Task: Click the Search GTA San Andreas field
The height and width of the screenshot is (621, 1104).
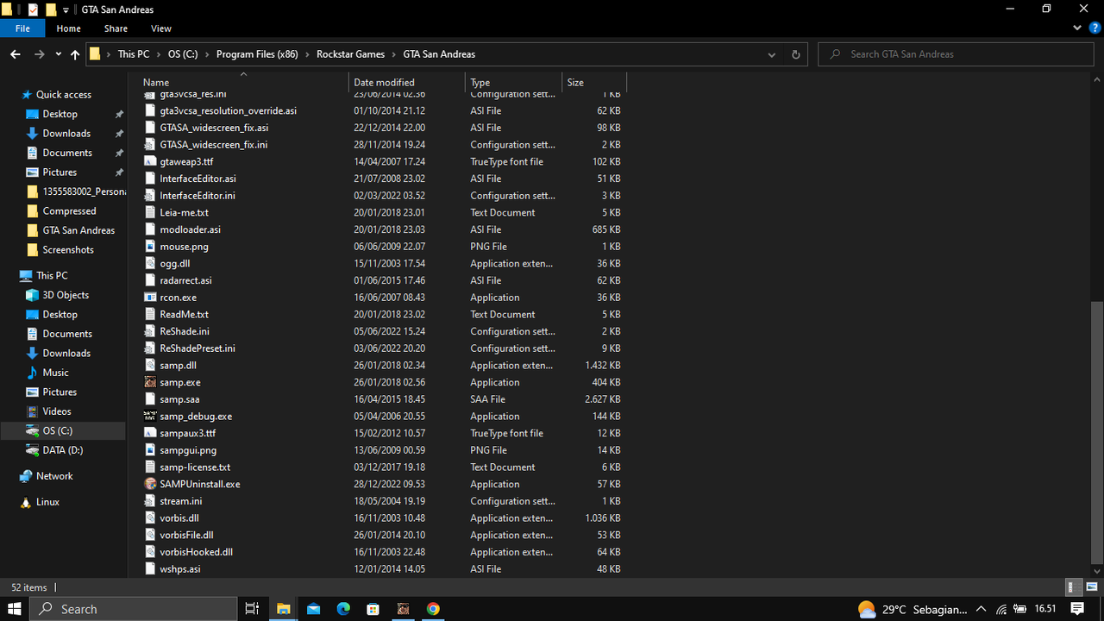Action: [957, 54]
